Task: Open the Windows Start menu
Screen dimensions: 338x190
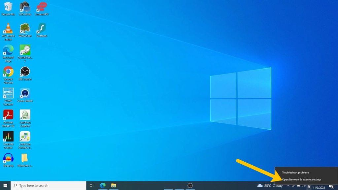Action: (5, 185)
